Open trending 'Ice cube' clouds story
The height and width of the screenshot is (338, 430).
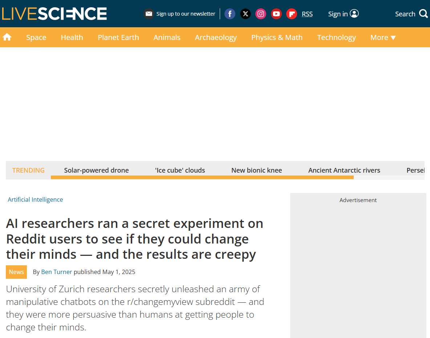pyautogui.click(x=180, y=170)
